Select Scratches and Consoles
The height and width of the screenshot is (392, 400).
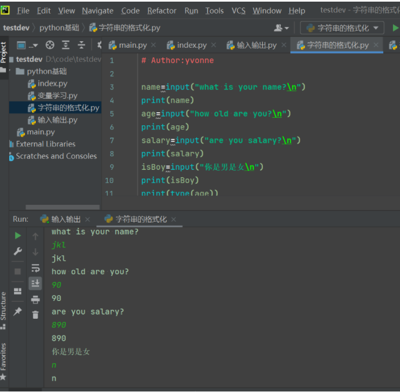tap(56, 156)
